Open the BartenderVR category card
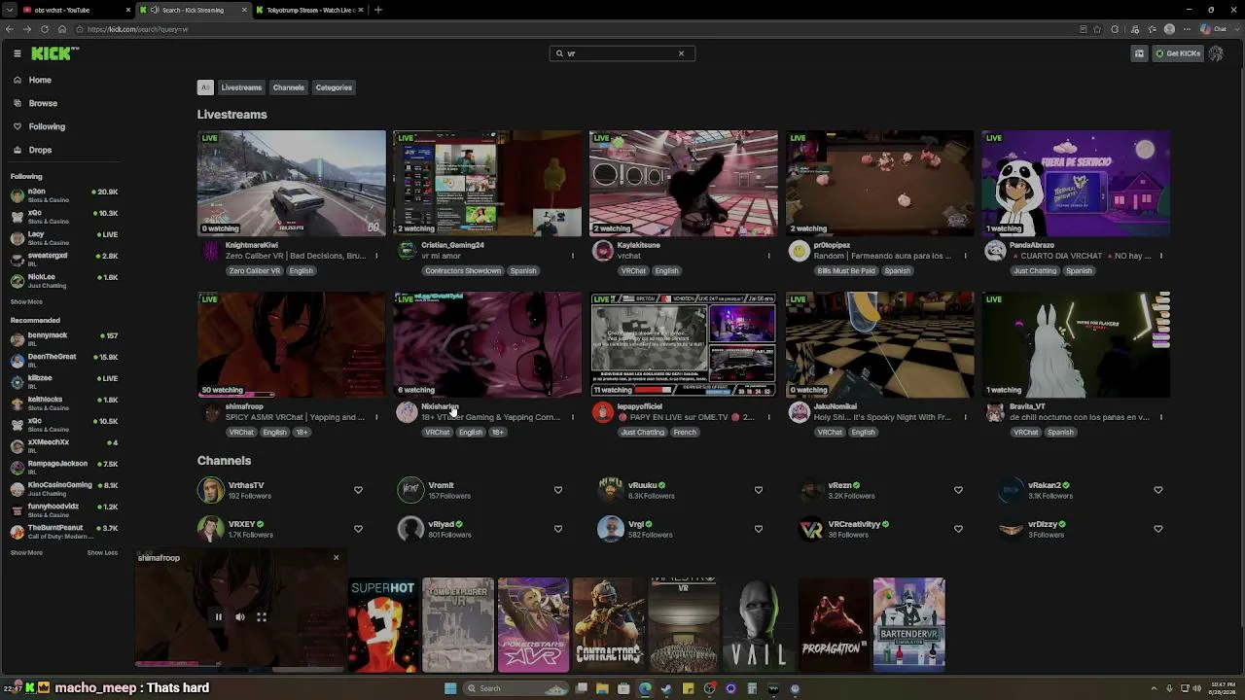Viewport: 1245px width, 700px height. pyautogui.click(x=908, y=625)
